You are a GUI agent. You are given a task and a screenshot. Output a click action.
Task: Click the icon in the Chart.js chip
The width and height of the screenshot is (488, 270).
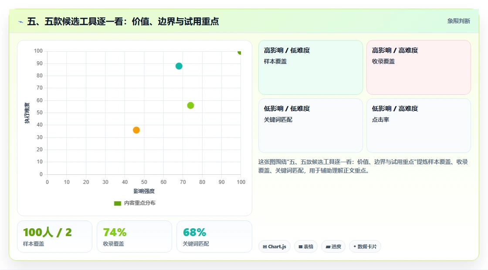click(x=265, y=247)
